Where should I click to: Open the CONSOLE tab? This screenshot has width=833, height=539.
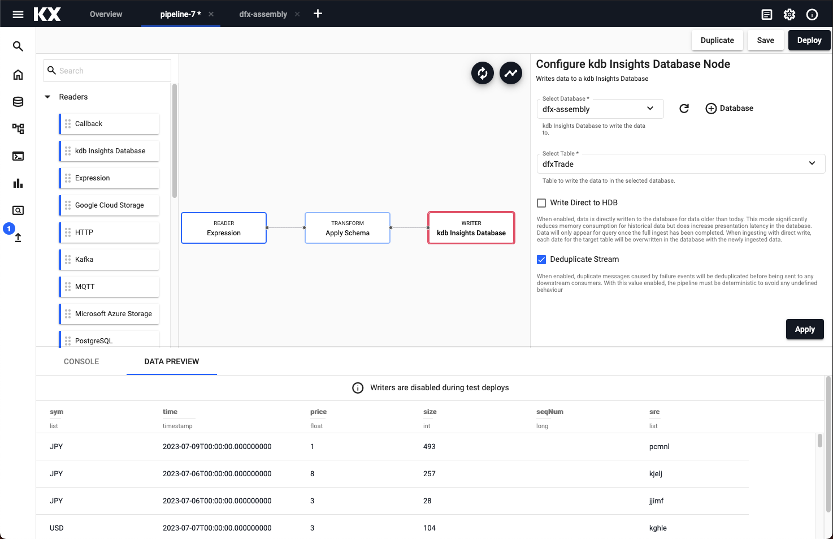(81, 361)
